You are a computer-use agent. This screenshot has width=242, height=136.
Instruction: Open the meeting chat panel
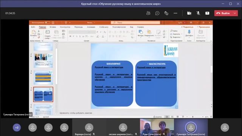coord(157,13)
